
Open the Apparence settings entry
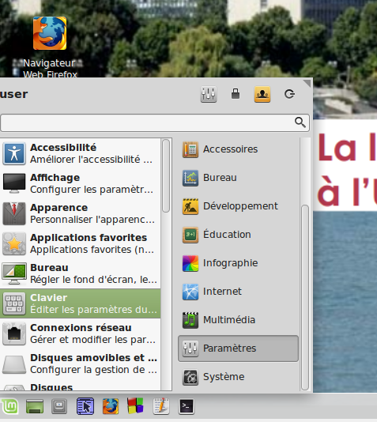80,213
